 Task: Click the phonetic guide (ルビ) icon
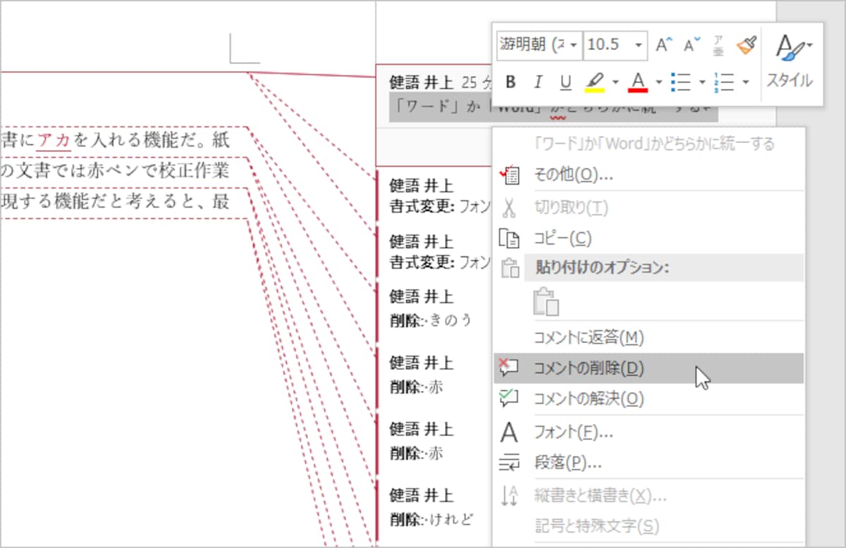pos(718,44)
